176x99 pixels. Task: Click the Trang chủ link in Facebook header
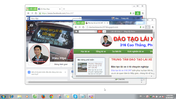pos(125,18)
